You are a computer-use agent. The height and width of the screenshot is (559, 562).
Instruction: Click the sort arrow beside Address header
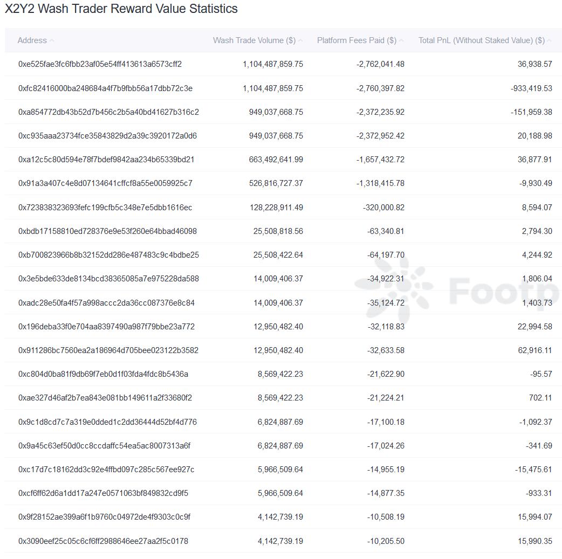(x=52, y=41)
